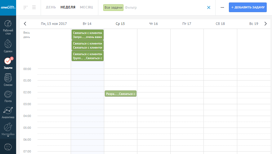Open the three-dots more options menu

pyautogui.click(x=222, y=7)
